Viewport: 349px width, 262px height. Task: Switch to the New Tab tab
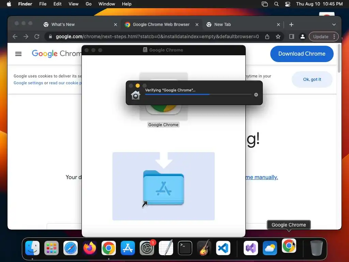(243, 25)
